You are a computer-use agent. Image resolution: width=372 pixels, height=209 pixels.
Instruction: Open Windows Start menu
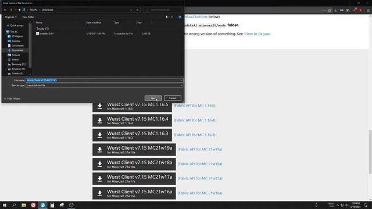[5, 205]
